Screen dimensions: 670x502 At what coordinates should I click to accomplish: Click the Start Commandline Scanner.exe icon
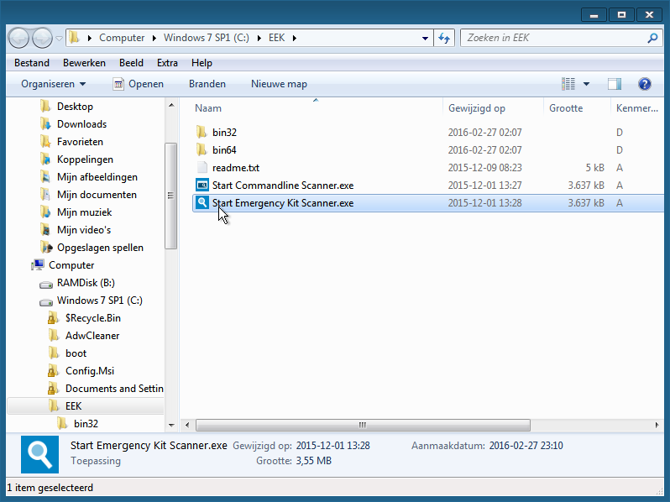[202, 185]
